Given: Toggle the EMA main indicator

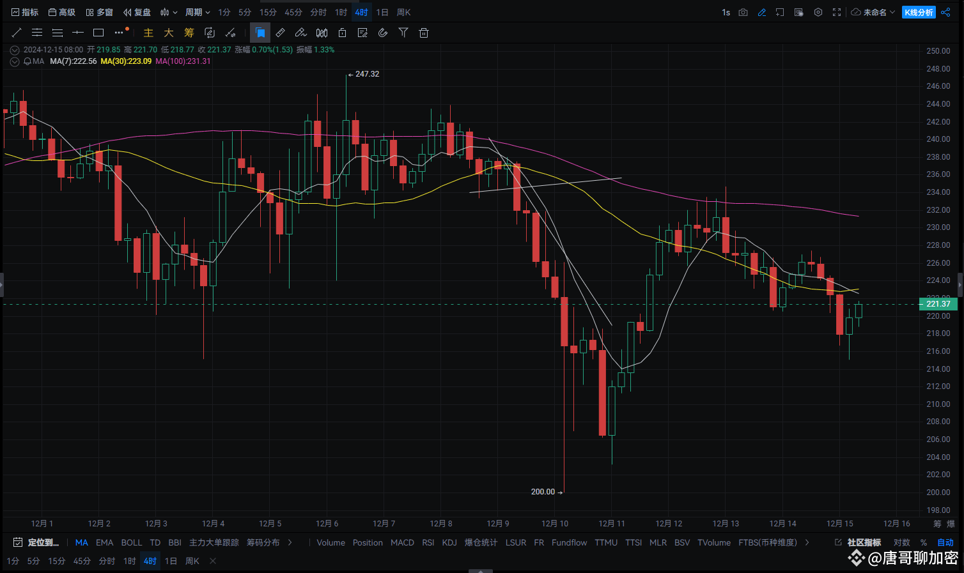Looking at the screenshot, I should 105,542.
